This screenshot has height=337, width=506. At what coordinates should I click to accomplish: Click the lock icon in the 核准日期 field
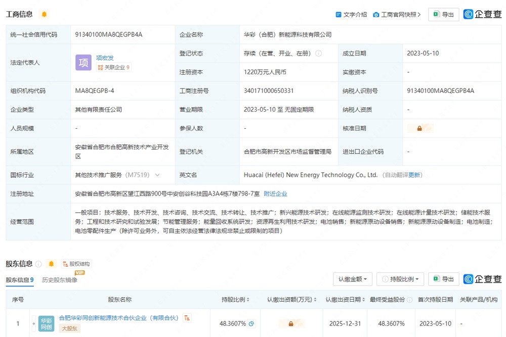tap(420, 128)
